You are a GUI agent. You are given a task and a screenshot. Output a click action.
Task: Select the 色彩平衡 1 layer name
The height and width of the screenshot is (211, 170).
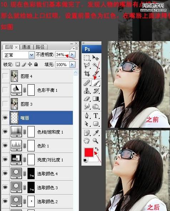coord(47,90)
